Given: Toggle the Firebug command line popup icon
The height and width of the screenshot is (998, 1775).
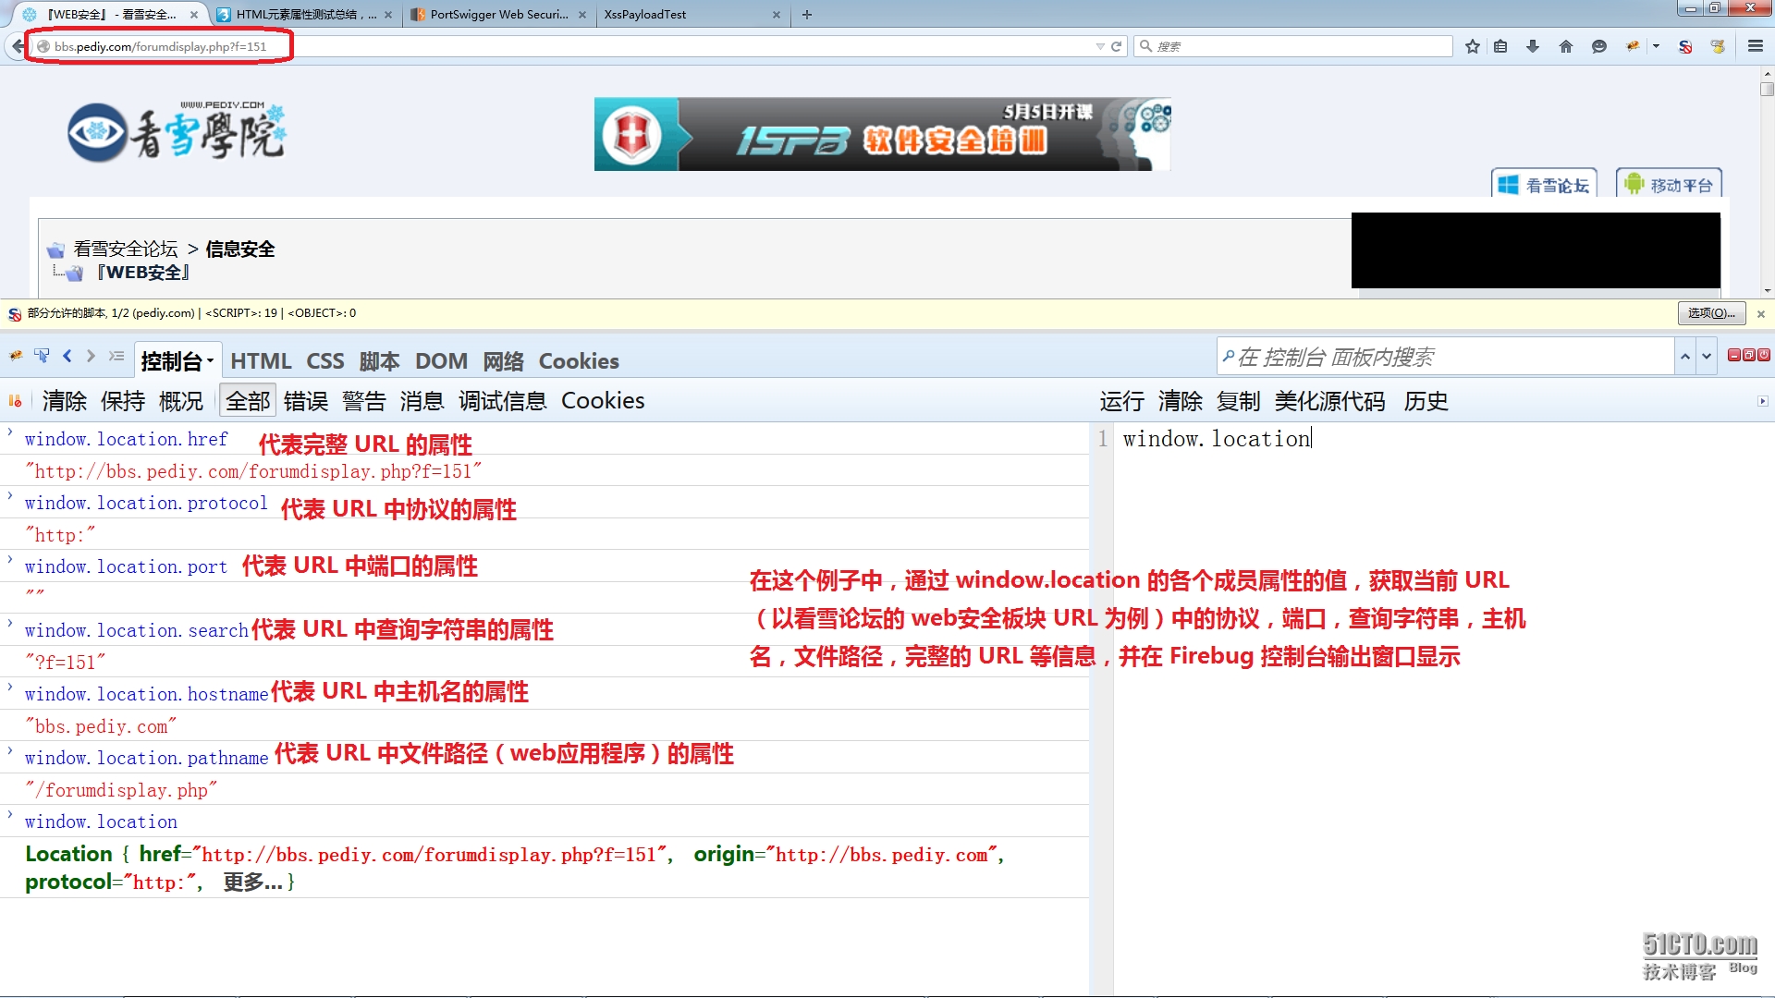Looking at the screenshot, I should click(116, 356).
